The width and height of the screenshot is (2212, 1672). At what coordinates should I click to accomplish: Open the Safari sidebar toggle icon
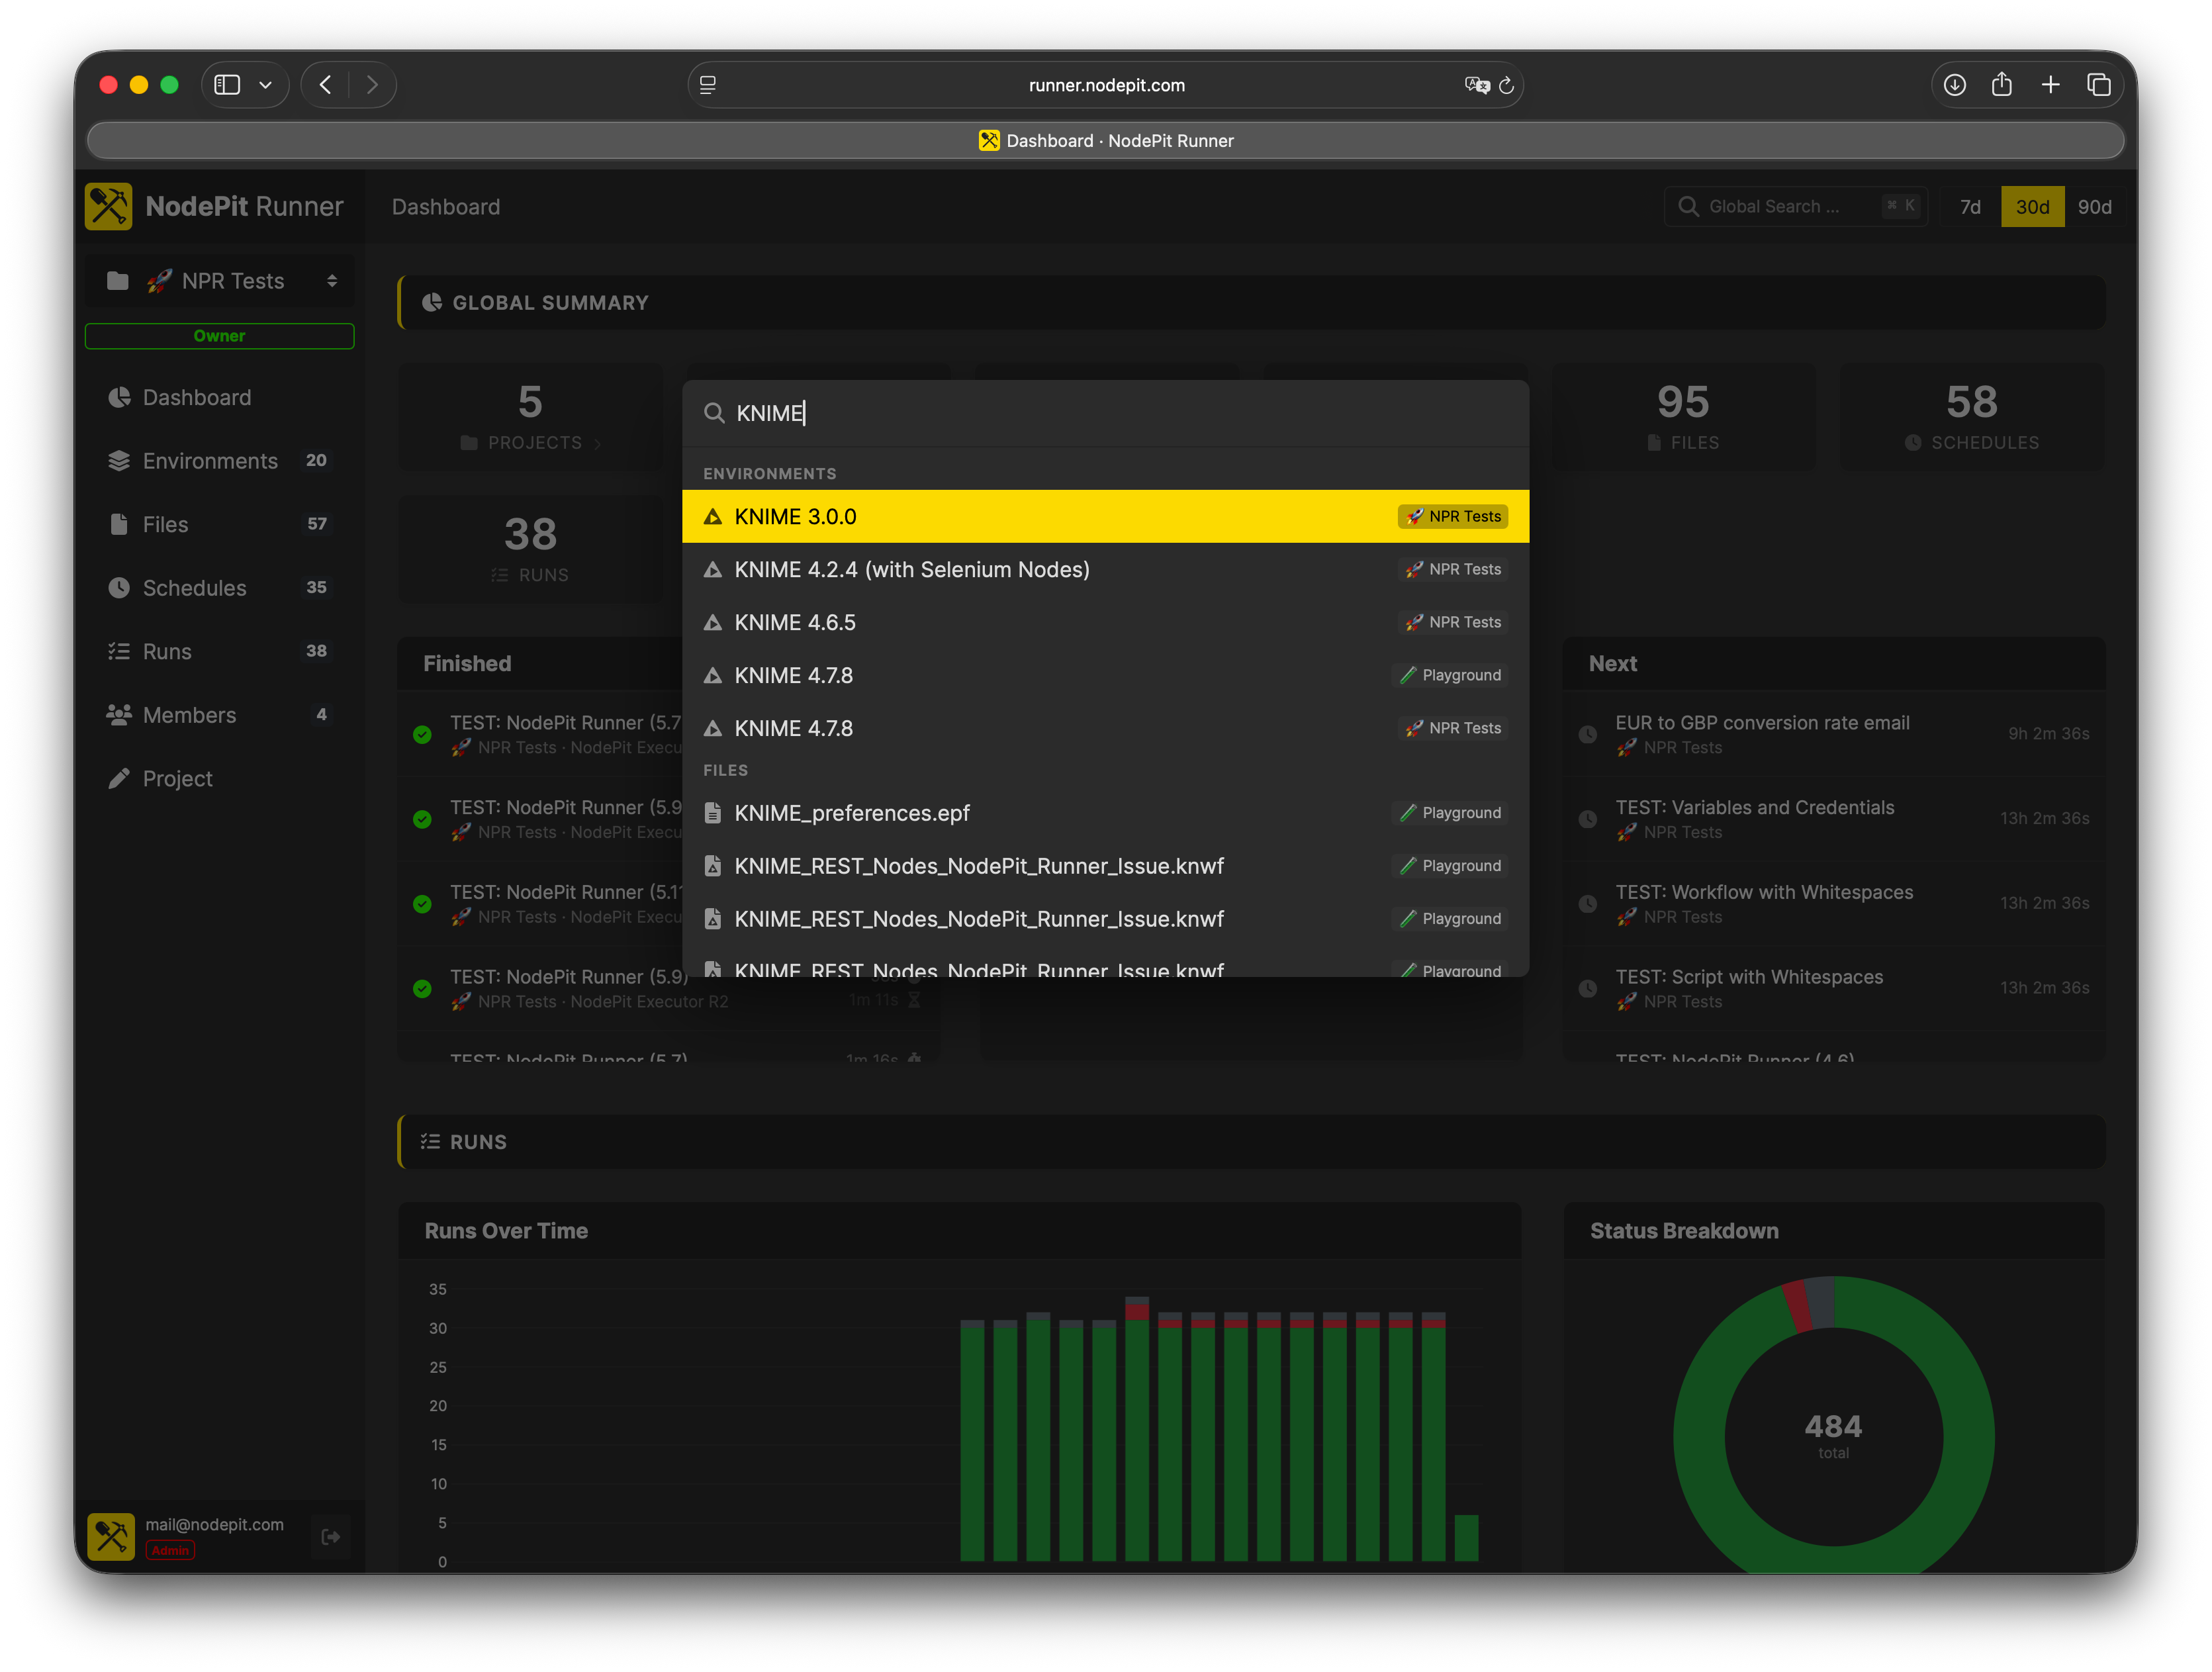(228, 85)
